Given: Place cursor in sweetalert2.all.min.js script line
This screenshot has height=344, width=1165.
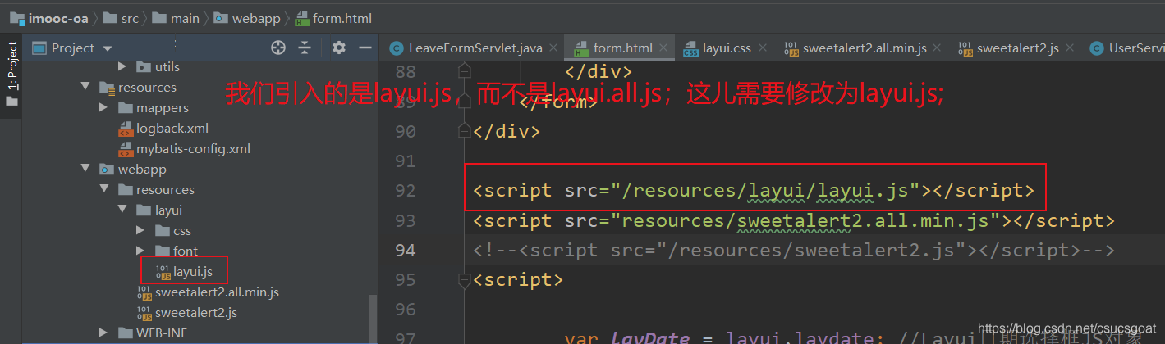Looking at the screenshot, I should 794,220.
